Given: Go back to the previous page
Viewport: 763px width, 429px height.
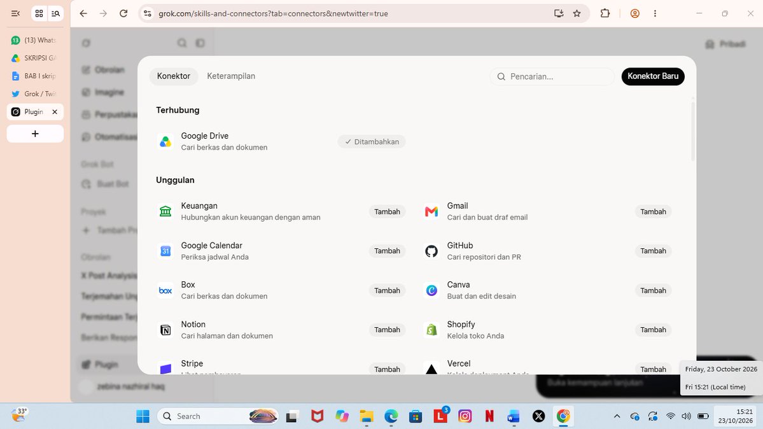Looking at the screenshot, I should click(83, 13).
